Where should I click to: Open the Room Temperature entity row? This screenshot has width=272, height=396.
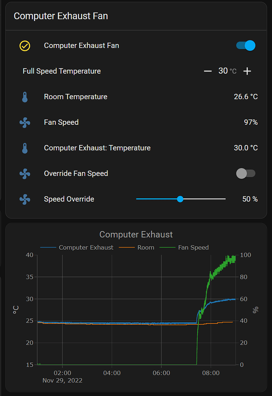pos(75,97)
